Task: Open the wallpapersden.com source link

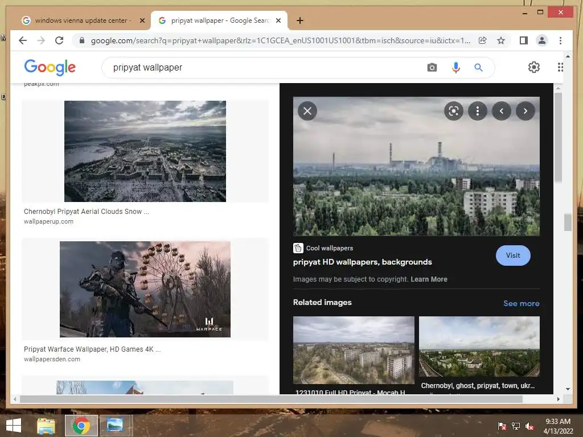Action: (52, 360)
